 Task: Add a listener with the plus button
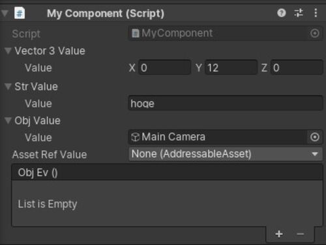[279, 234]
